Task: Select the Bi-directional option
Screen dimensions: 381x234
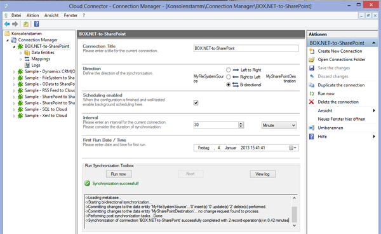Action: pyautogui.click(x=229, y=85)
